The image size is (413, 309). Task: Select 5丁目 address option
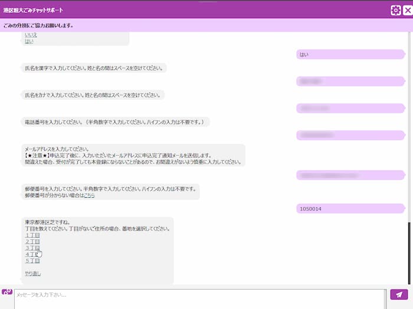32,261
